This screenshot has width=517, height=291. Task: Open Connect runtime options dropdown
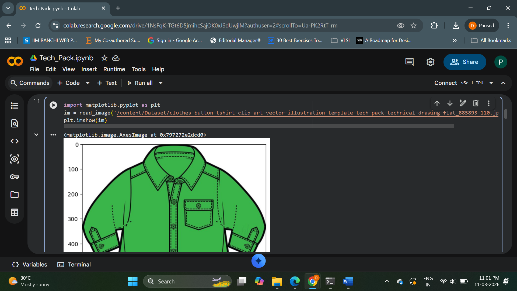[x=491, y=83]
